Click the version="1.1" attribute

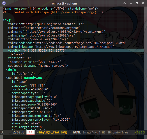tap(19, 58)
